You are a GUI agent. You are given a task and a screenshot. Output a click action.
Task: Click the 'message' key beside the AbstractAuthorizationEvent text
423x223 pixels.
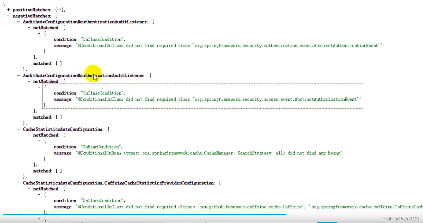(63, 100)
